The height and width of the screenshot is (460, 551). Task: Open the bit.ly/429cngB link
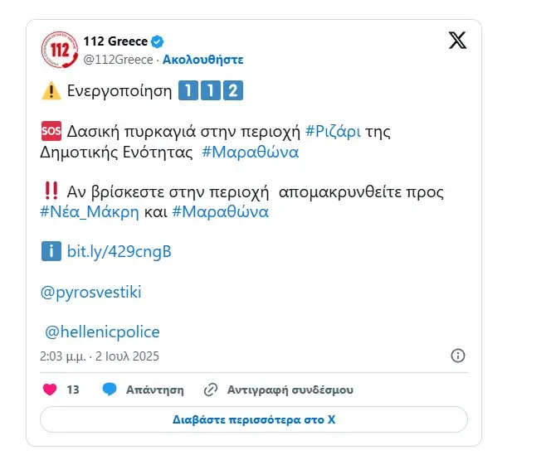pos(119,252)
